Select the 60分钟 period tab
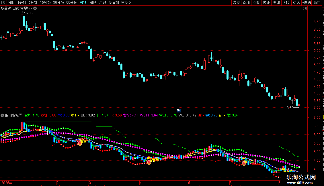This screenshot has height=186, width=324. click(71, 3)
